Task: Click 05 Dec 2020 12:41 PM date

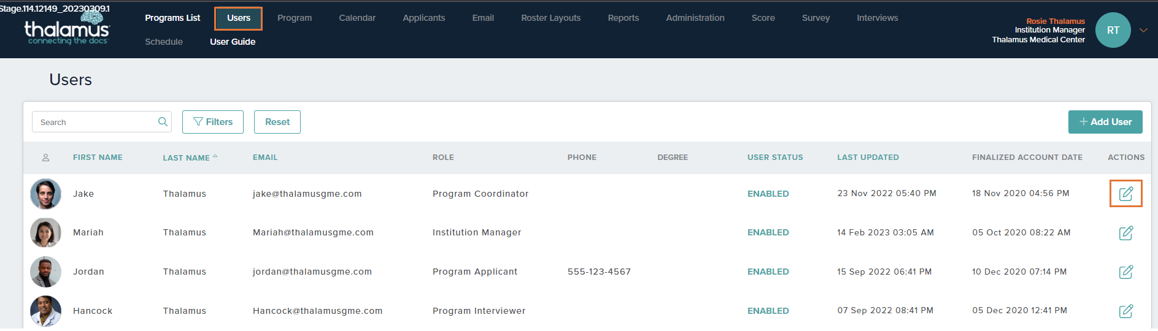Action: [x=1019, y=310]
